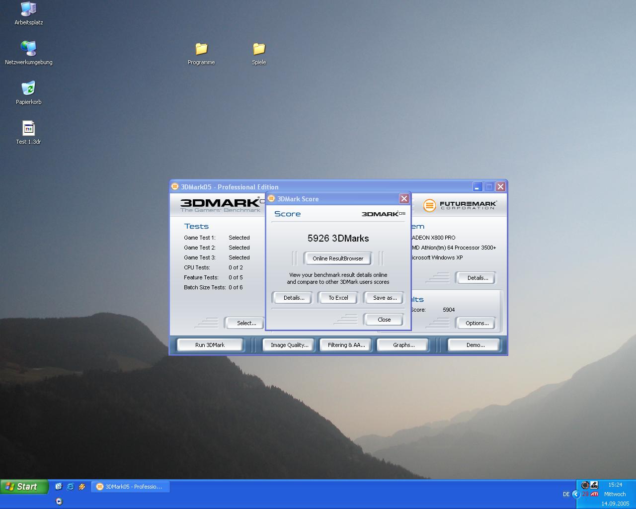
Task: Open the Image Quality... tool
Action: pos(289,345)
